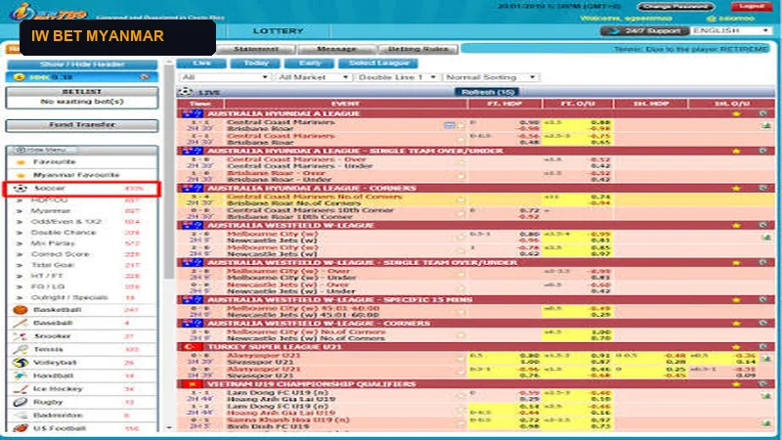Open Baseball sport in sidebar
The image size is (782, 440).
pos(81,323)
